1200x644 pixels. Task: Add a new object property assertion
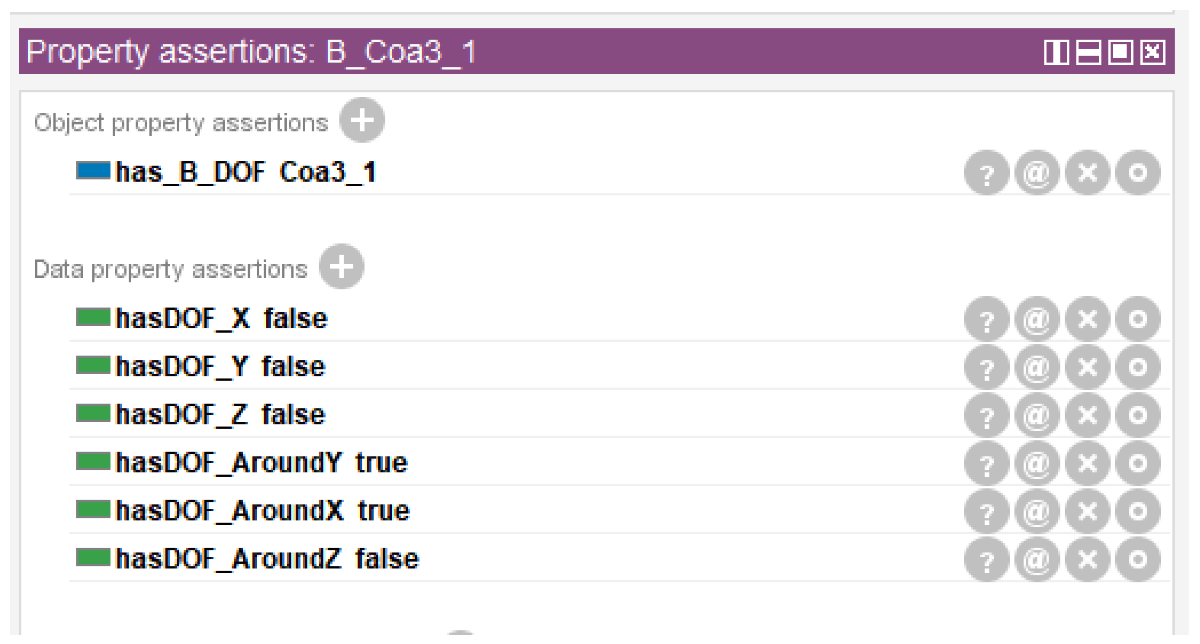(361, 120)
